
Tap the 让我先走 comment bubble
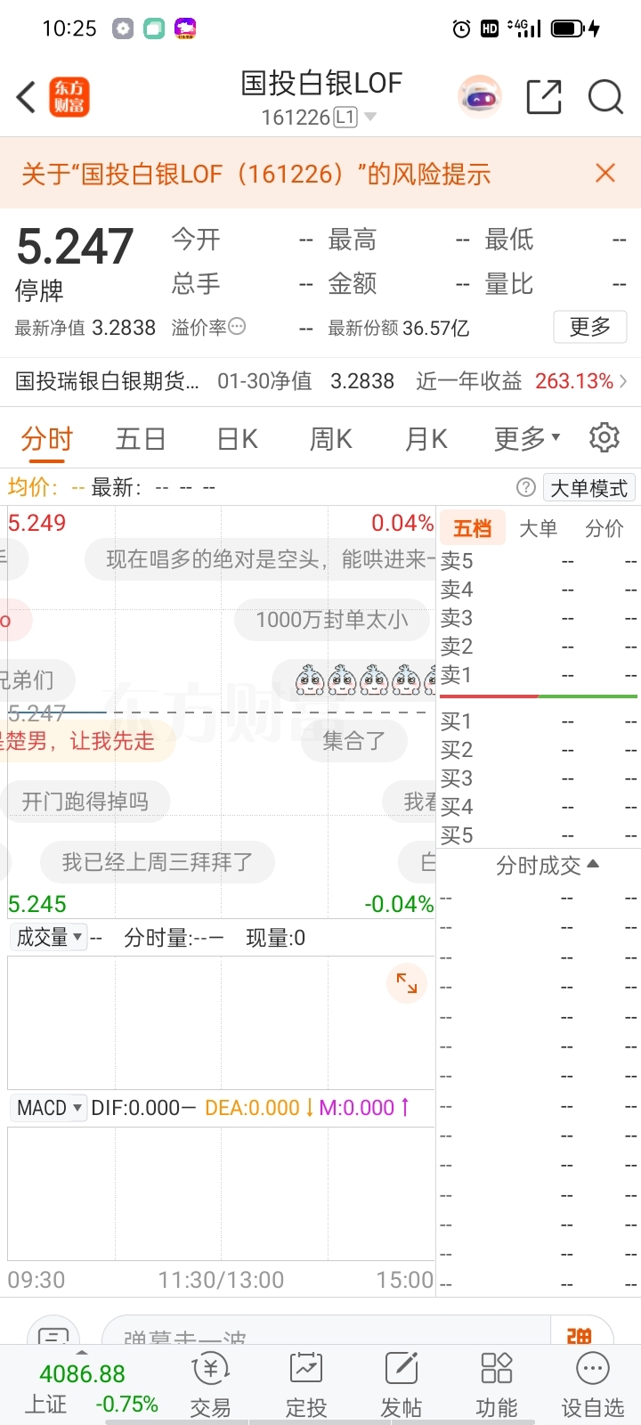pos(89,741)
